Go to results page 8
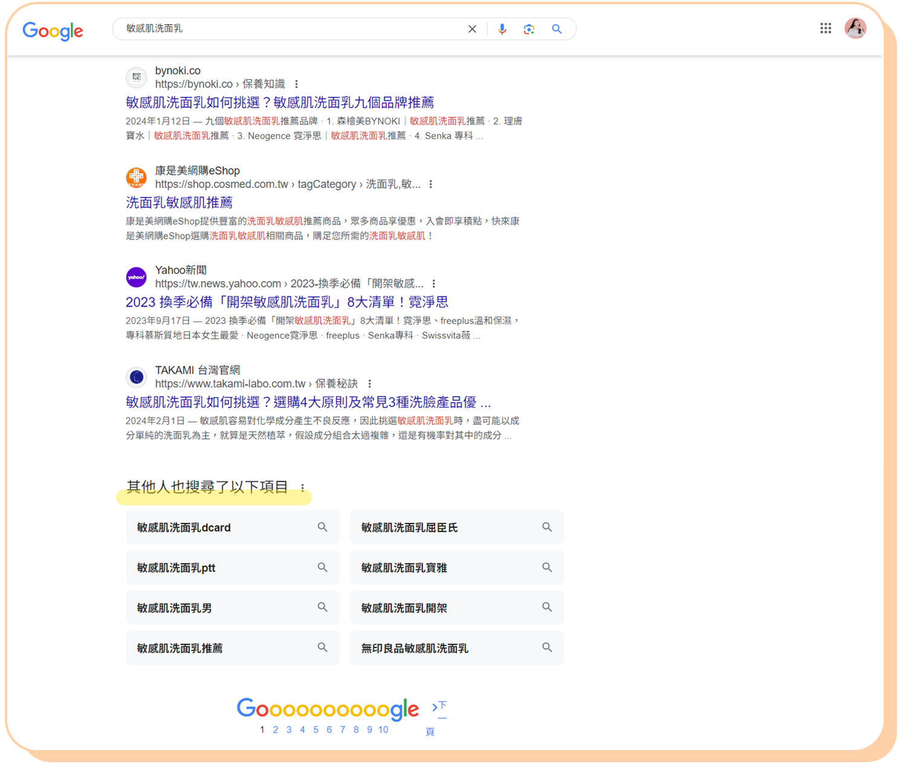 pyautogui.click(x=356, y=730)
